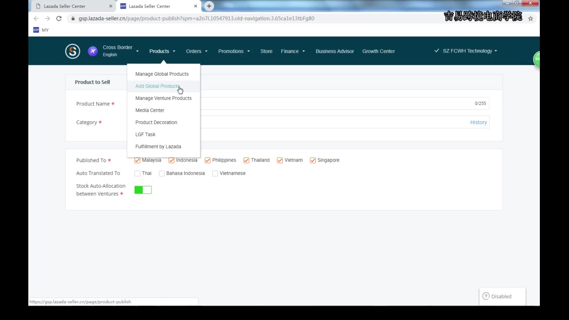Close the active Lazada Seller Center tab
This screenshot has height=320, width=569.
click(x=195, y=6)
